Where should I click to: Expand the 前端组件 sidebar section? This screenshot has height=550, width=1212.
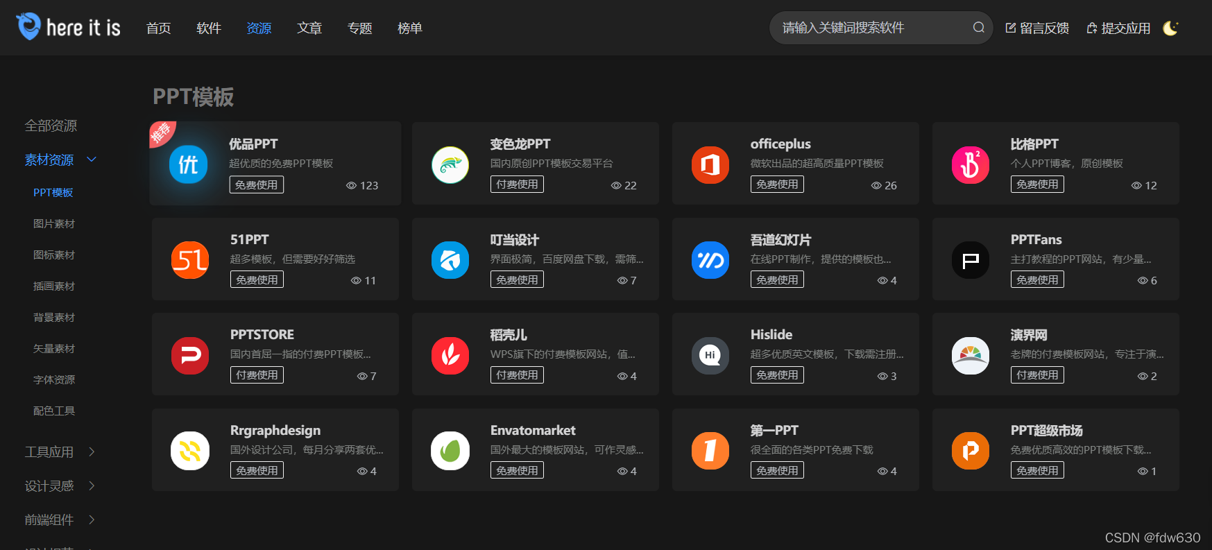pos(92,519)
